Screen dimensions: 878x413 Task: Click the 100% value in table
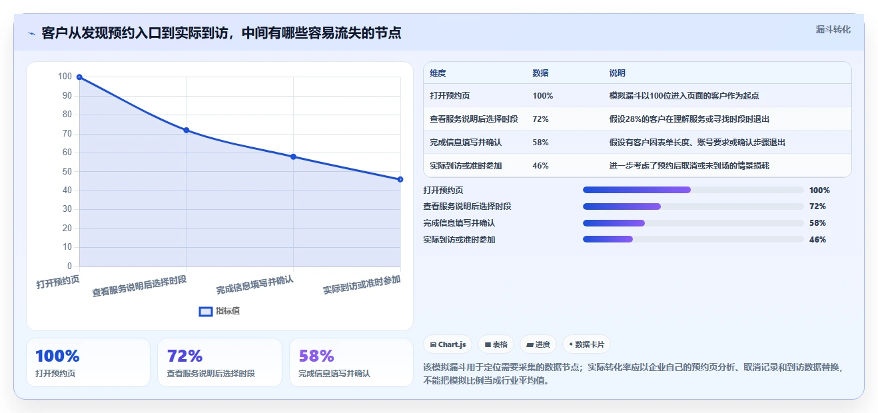pos(543,96)
